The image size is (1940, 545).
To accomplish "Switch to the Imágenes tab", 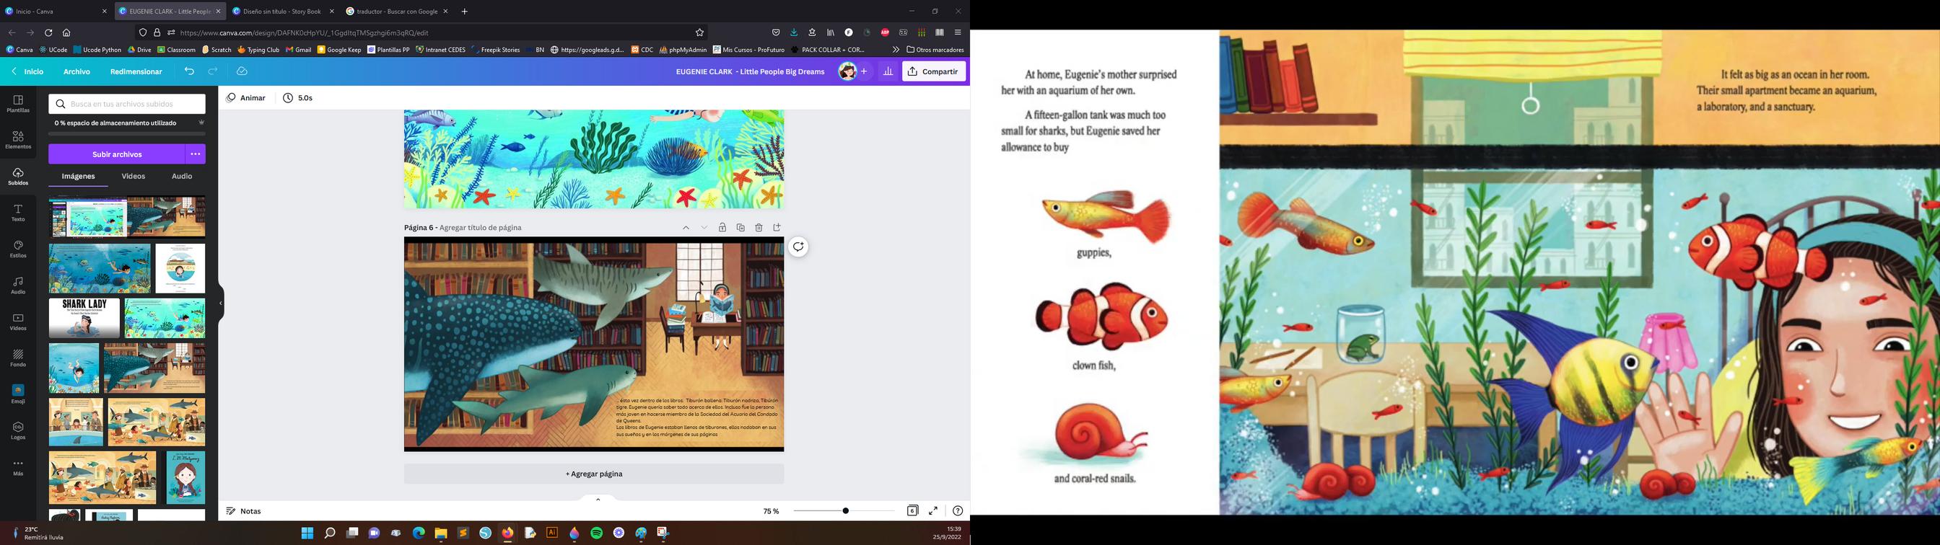I will coord(79,176).
